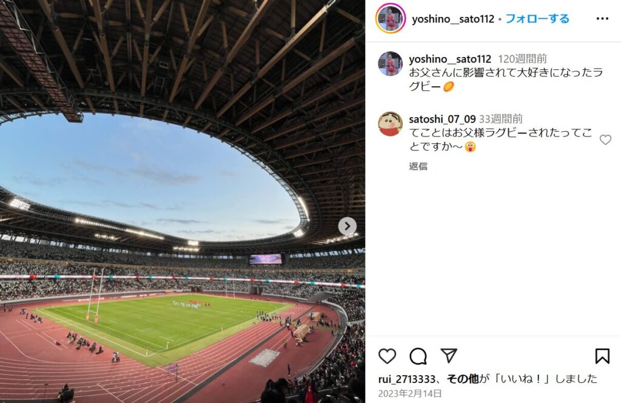621x403 pixels.
Task: Open the satoshi_07_09 commenter avatar
Action: (x=390, y=124)
